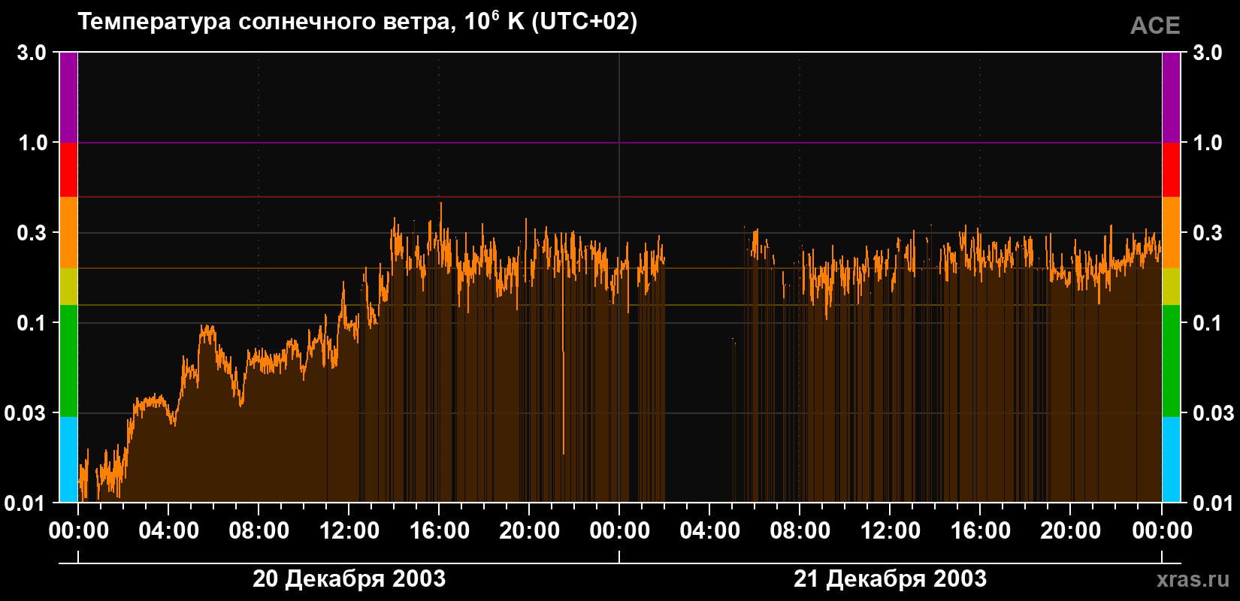
Task: Pick the orange segment of right color scale
Action: pyautogui.click(x=1172, y=233)
